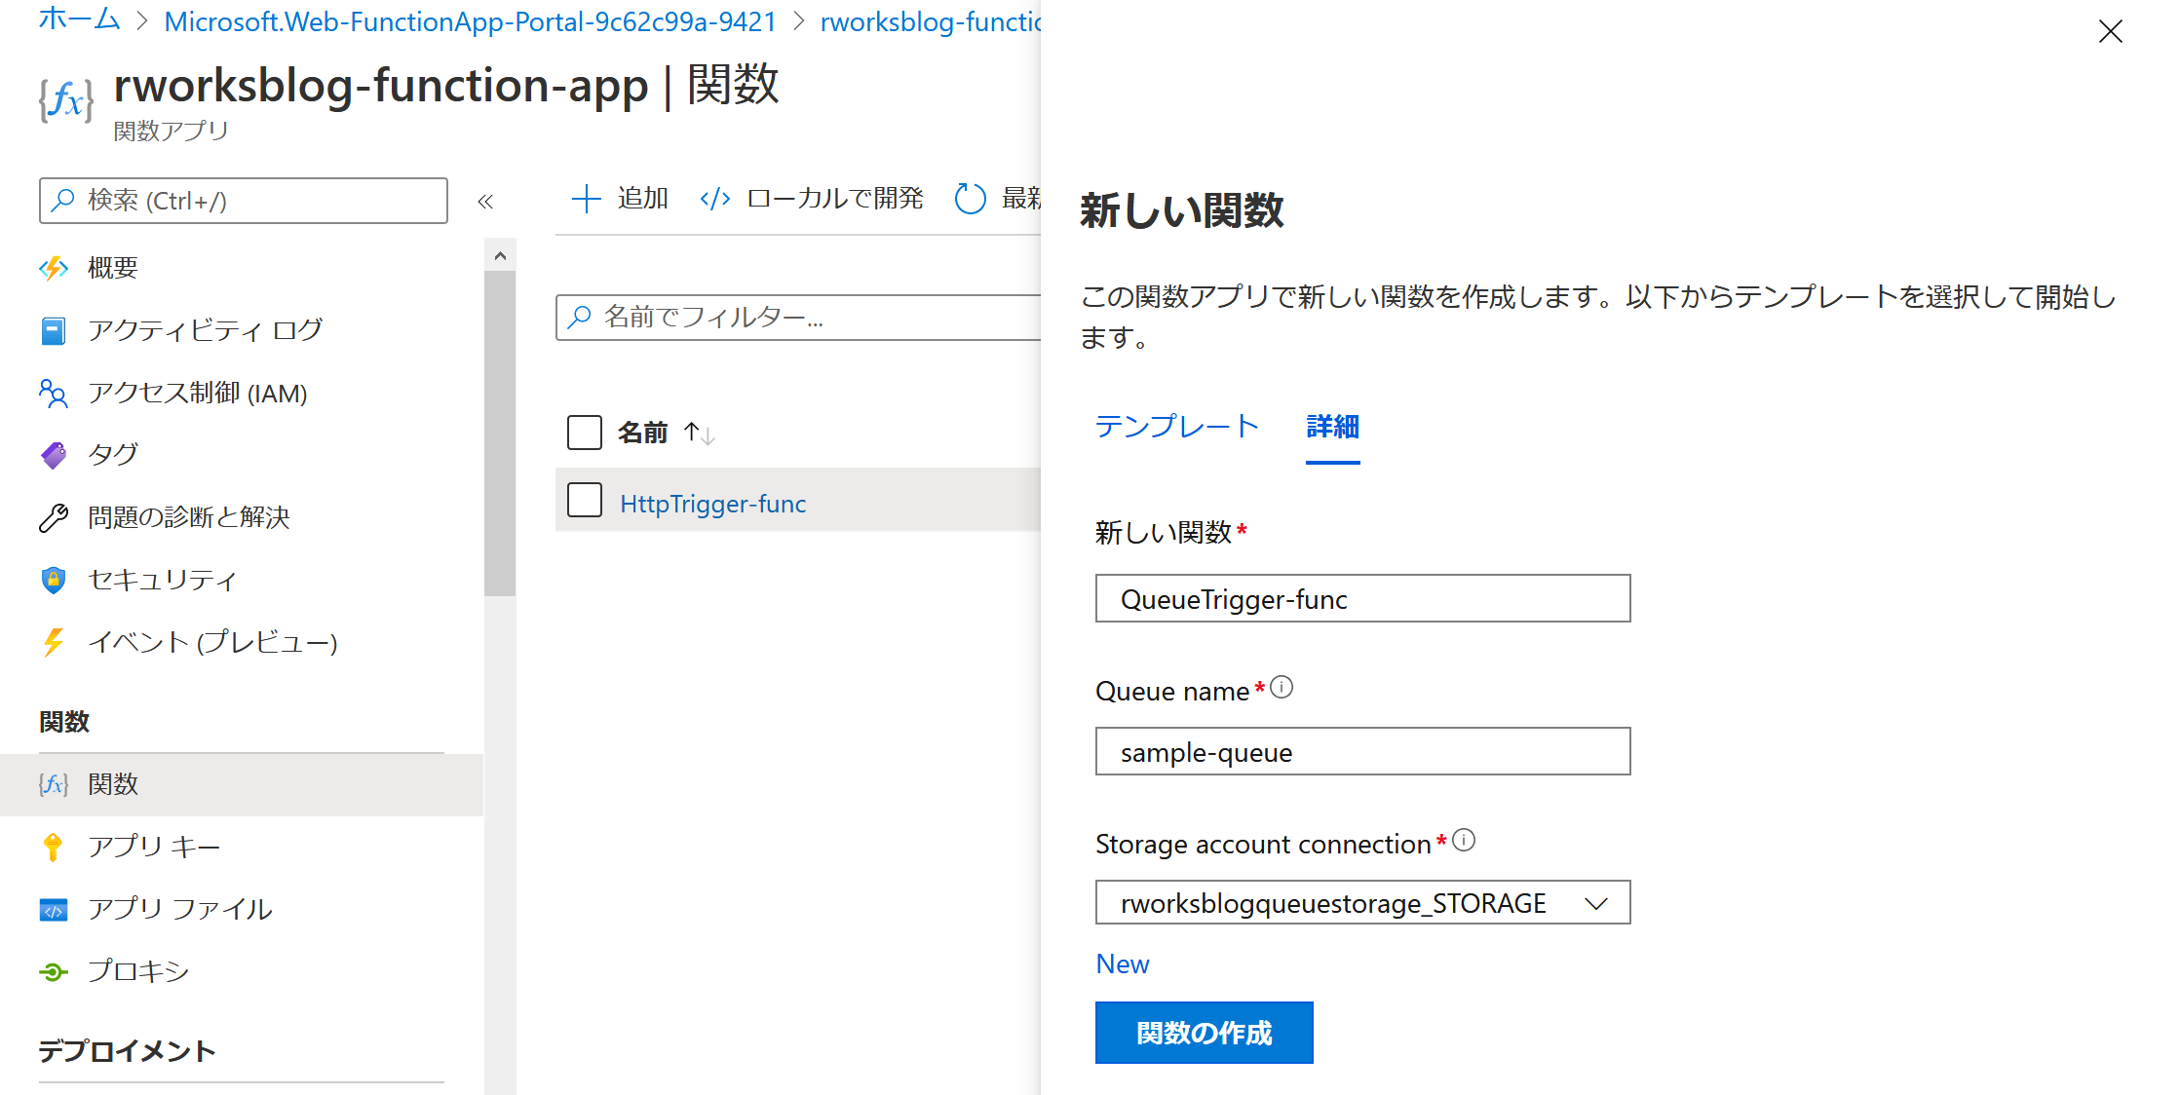Click the プロキシ green icon
Viewport: 2181px width, 1095px height.
(54, 971)
